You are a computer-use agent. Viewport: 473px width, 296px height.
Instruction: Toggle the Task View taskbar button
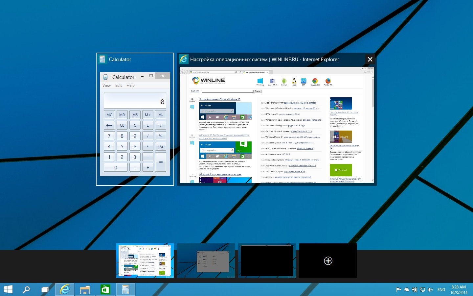click(45, 289)
